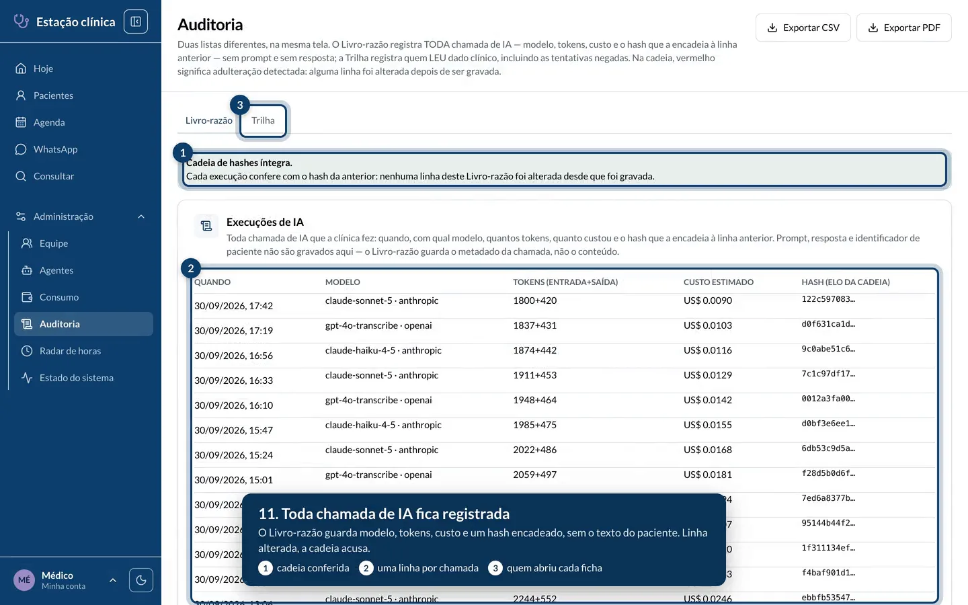
Task: Open Agentes robot icon item
Action: pyautogui.click(x=27, y=270)
